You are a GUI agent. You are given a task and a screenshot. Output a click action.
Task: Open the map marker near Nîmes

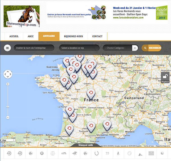pos(107,125)
